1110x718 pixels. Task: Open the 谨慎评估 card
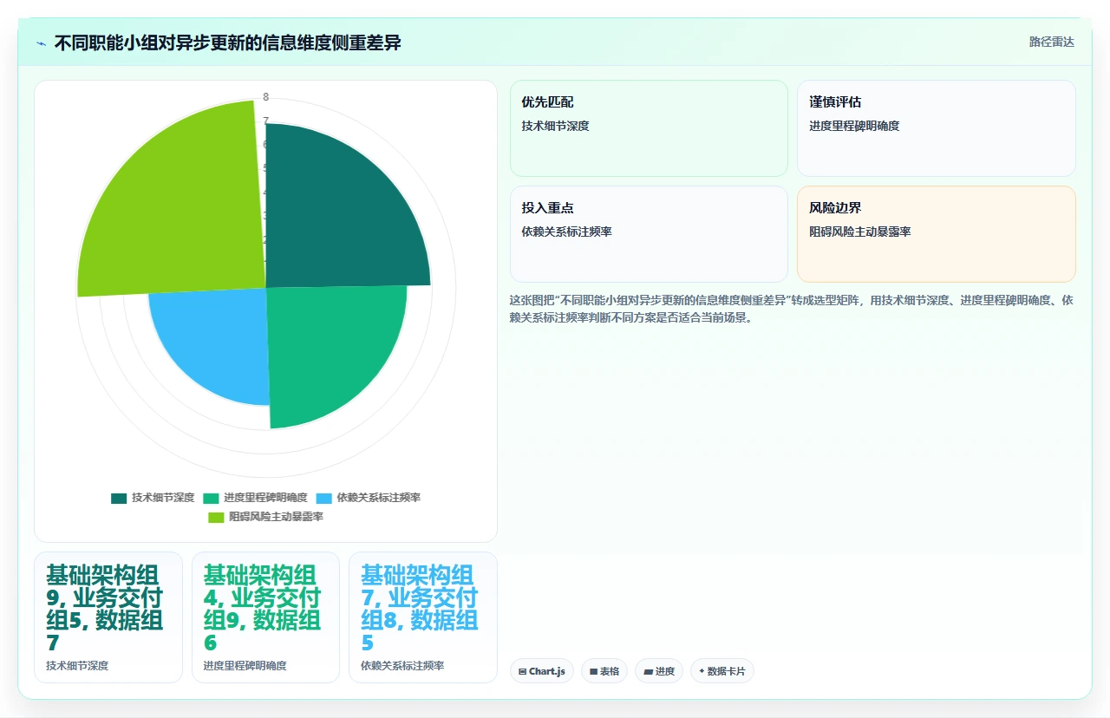[x=937, y=128]
